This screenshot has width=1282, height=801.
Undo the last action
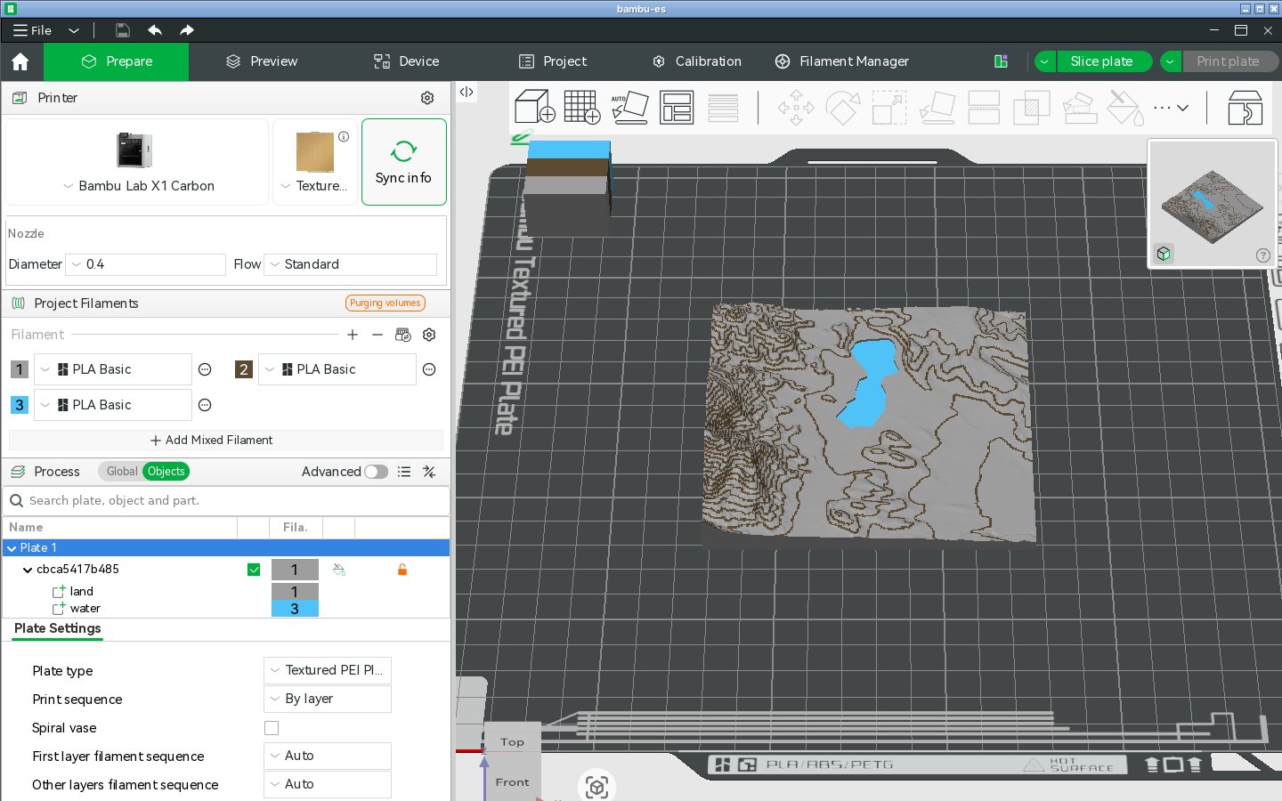155,30
